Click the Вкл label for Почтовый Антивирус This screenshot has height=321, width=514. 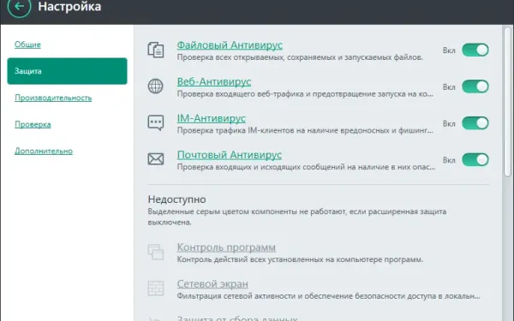click(x=449, y=160)
